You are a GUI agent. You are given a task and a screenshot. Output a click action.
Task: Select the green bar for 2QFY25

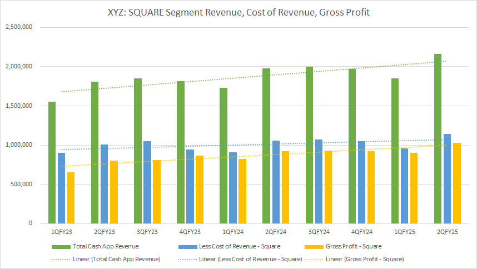point(438,139)
